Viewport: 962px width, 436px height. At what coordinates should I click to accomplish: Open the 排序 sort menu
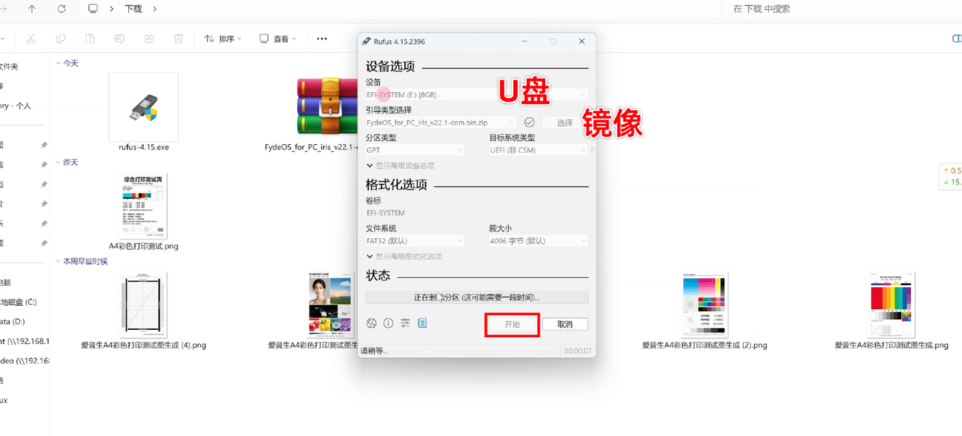[x=223, y=39]
